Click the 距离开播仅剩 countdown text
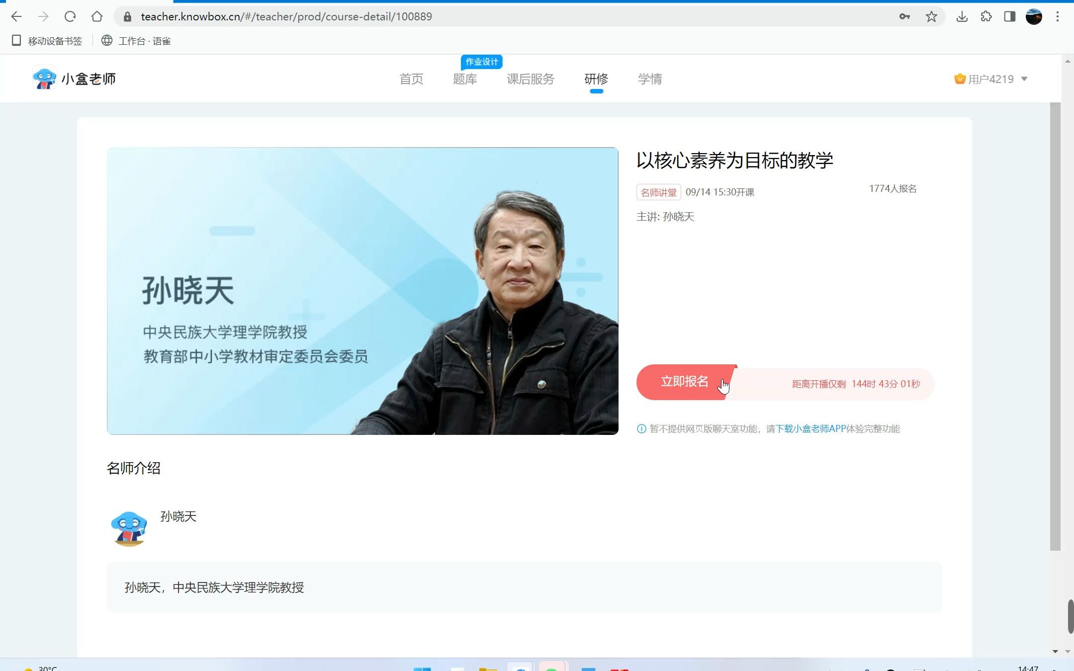The image size is (1074, 671). (856, 384)
